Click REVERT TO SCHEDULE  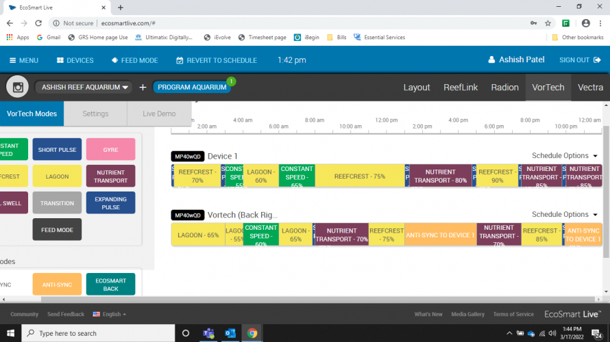[x=217, y=61]
